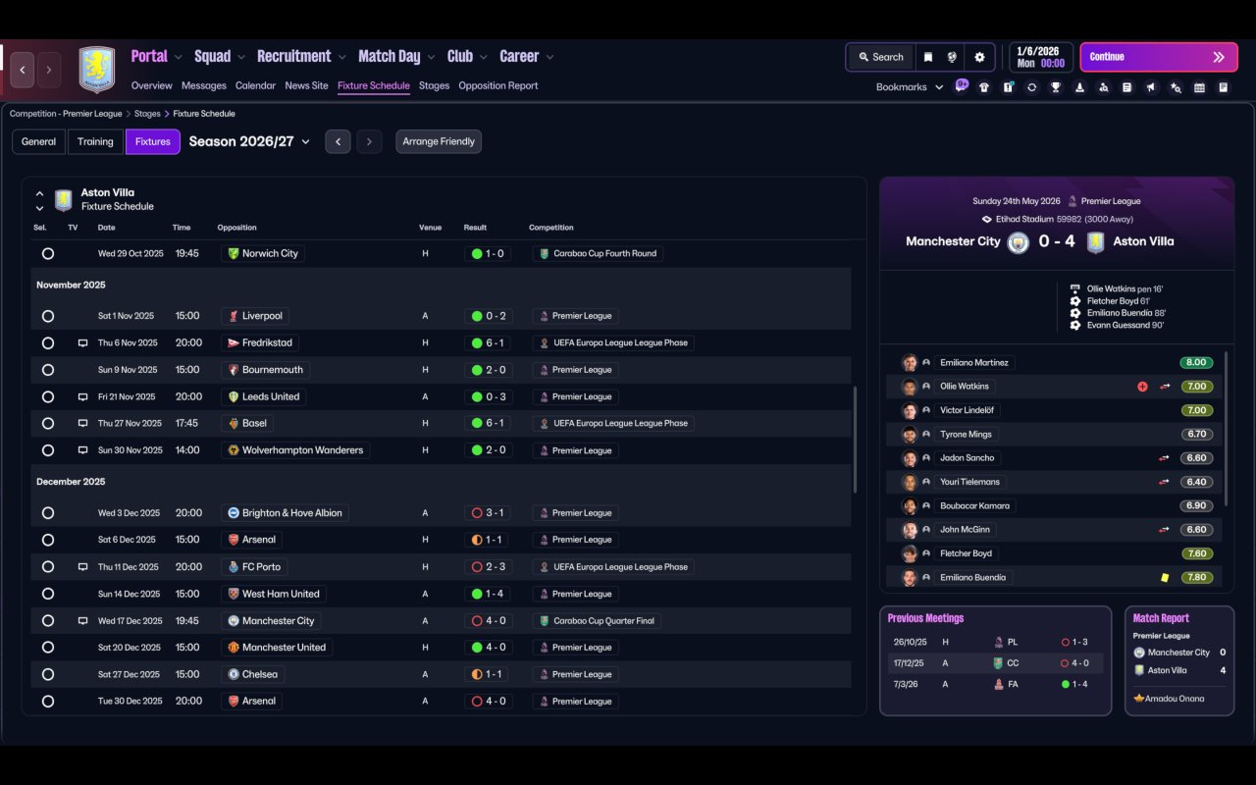Open the Messages submenu item
This screenshot has width=1256, height=785.
(204, 85)
